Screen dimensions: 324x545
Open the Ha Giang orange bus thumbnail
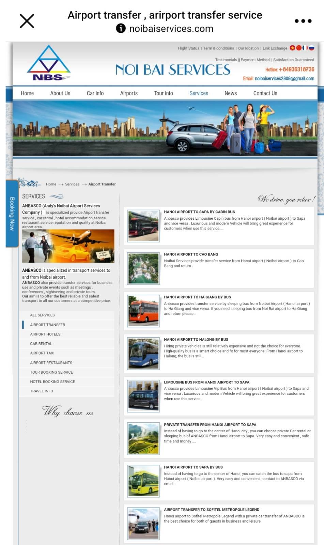point(143,311)
